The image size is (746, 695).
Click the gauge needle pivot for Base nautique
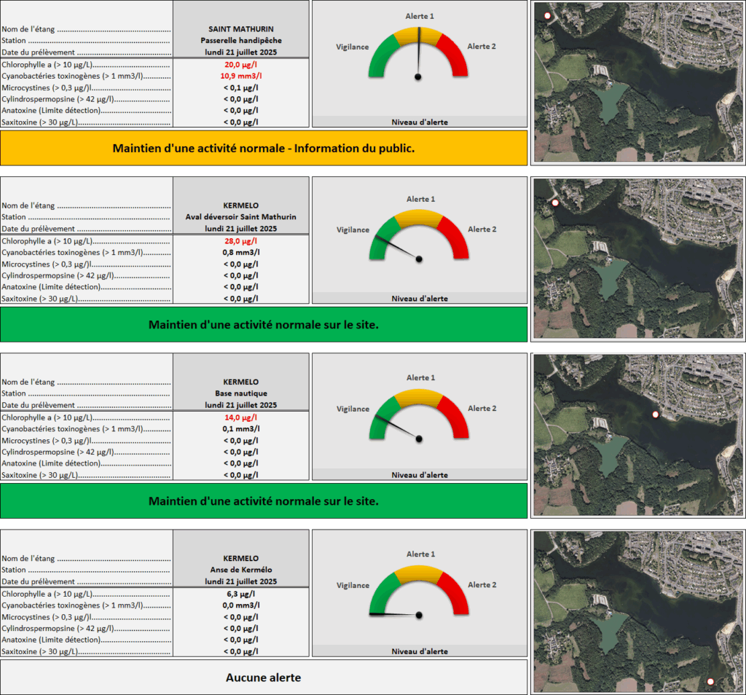pos(418,439)
